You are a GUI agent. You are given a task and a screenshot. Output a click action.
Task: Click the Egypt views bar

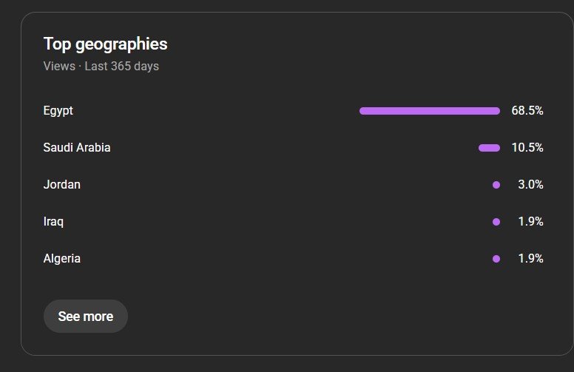click(x=429, y=111)
